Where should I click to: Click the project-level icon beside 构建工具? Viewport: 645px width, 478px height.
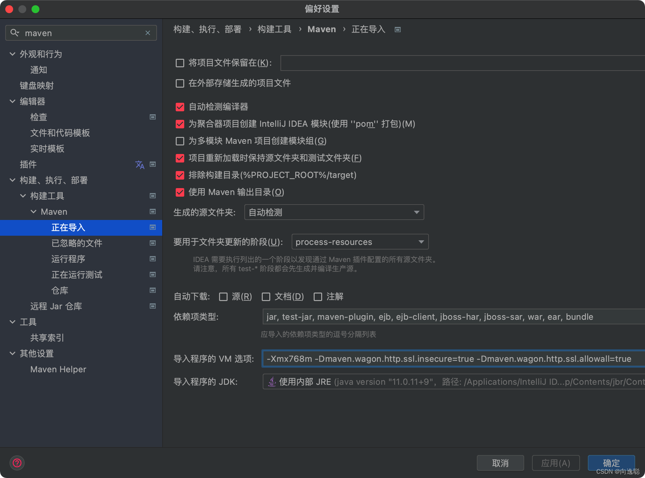point(153,196)
